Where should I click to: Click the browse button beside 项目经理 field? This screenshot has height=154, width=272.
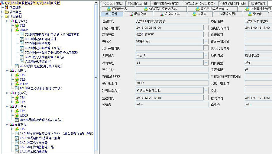[x=206, y=35]
